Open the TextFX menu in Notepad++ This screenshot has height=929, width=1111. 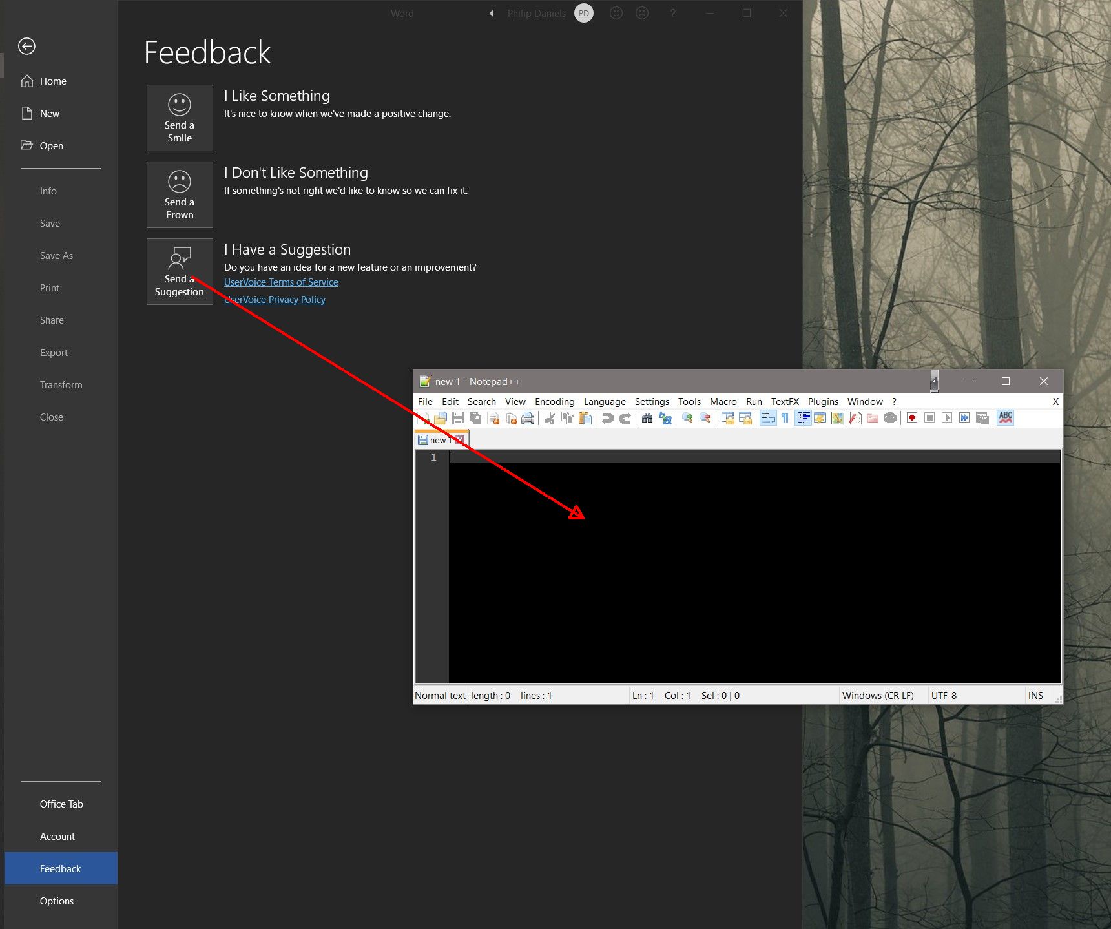click(x=785, y=402)
